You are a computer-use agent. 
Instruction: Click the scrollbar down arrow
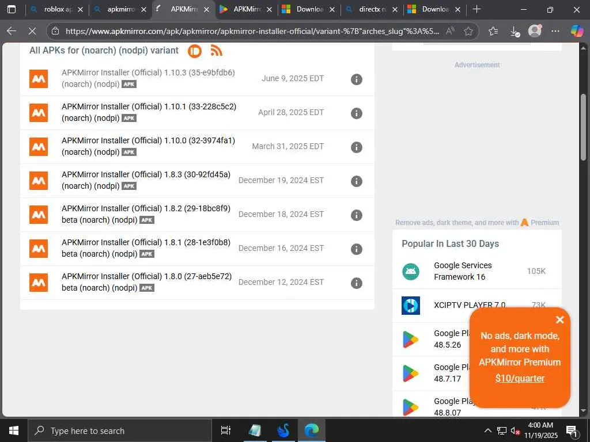click(x=583, y=411)
